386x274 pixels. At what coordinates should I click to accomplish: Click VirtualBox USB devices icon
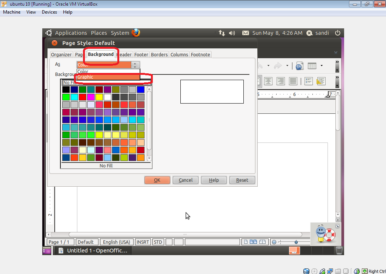(x=322, y=271)
